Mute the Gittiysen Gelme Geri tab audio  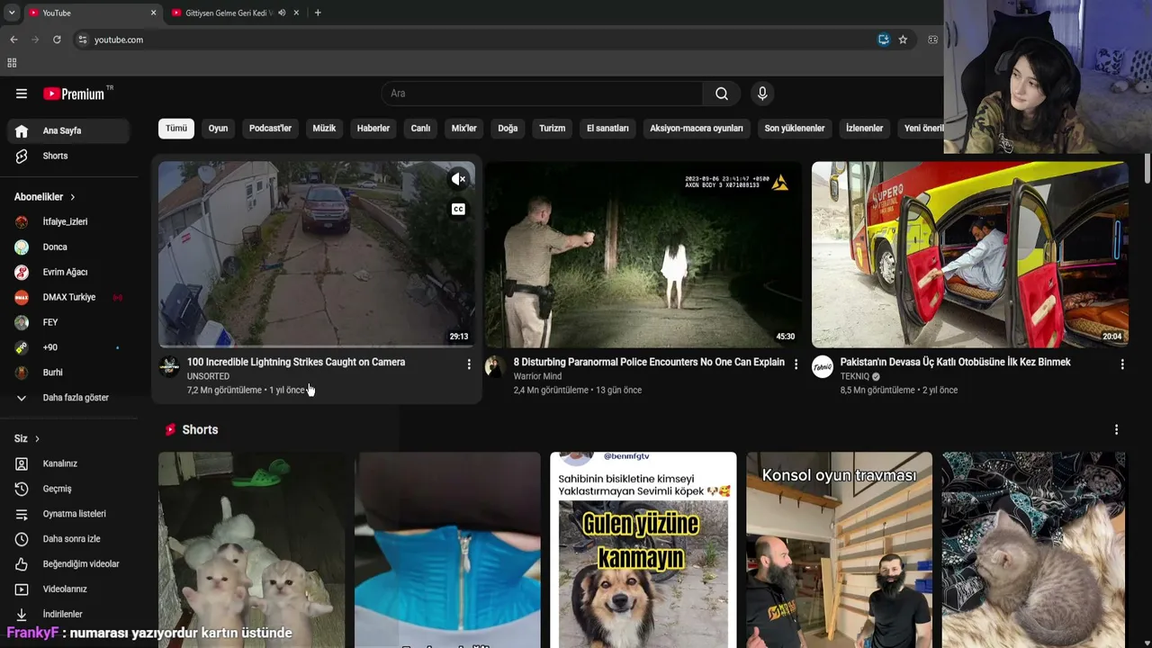coord(282,13)
